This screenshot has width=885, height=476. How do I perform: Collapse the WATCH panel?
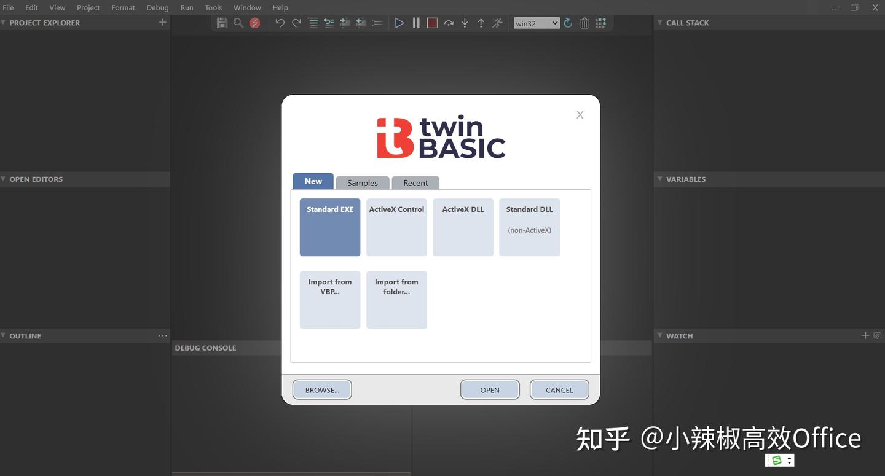pyautogui.click(x=659, y=335)
